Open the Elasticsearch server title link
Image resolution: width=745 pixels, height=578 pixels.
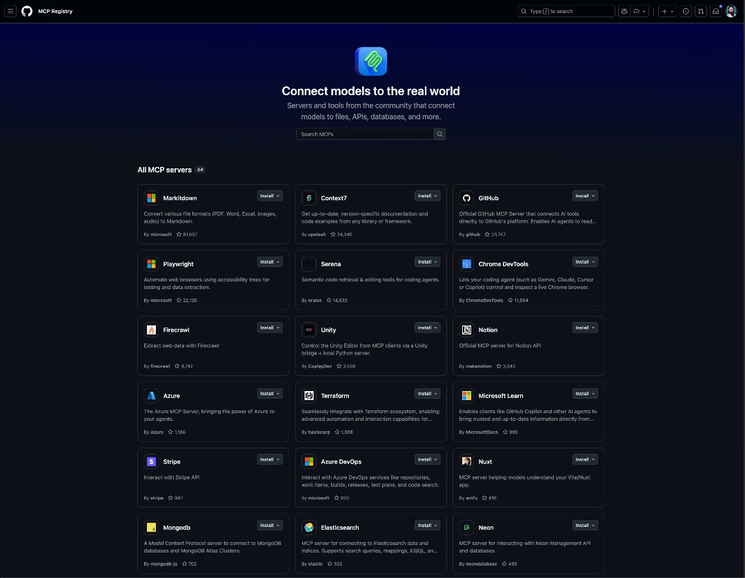pyautogui.click(x=339, y=528)
